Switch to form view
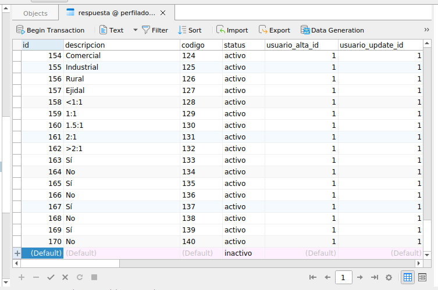The height and width of the screenshot is (290, 438). (422, 278)
